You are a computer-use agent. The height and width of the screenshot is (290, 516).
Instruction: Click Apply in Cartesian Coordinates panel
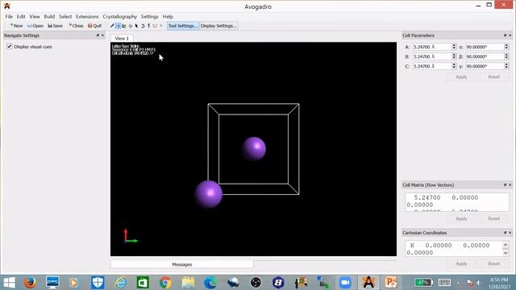coord(461,263)
